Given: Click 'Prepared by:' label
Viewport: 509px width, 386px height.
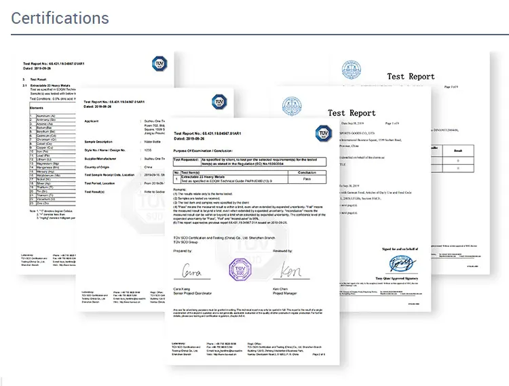Looking at the screenshot, I should (x=183, y=251).
